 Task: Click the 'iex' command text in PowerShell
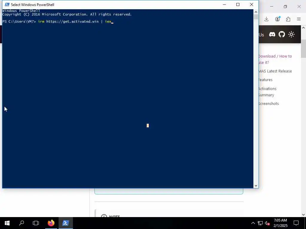pyautogui.click(x=108, y=21)
